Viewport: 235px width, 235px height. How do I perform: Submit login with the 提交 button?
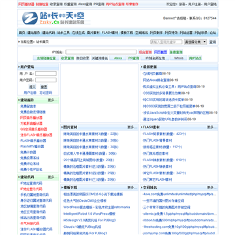point(33,87)
